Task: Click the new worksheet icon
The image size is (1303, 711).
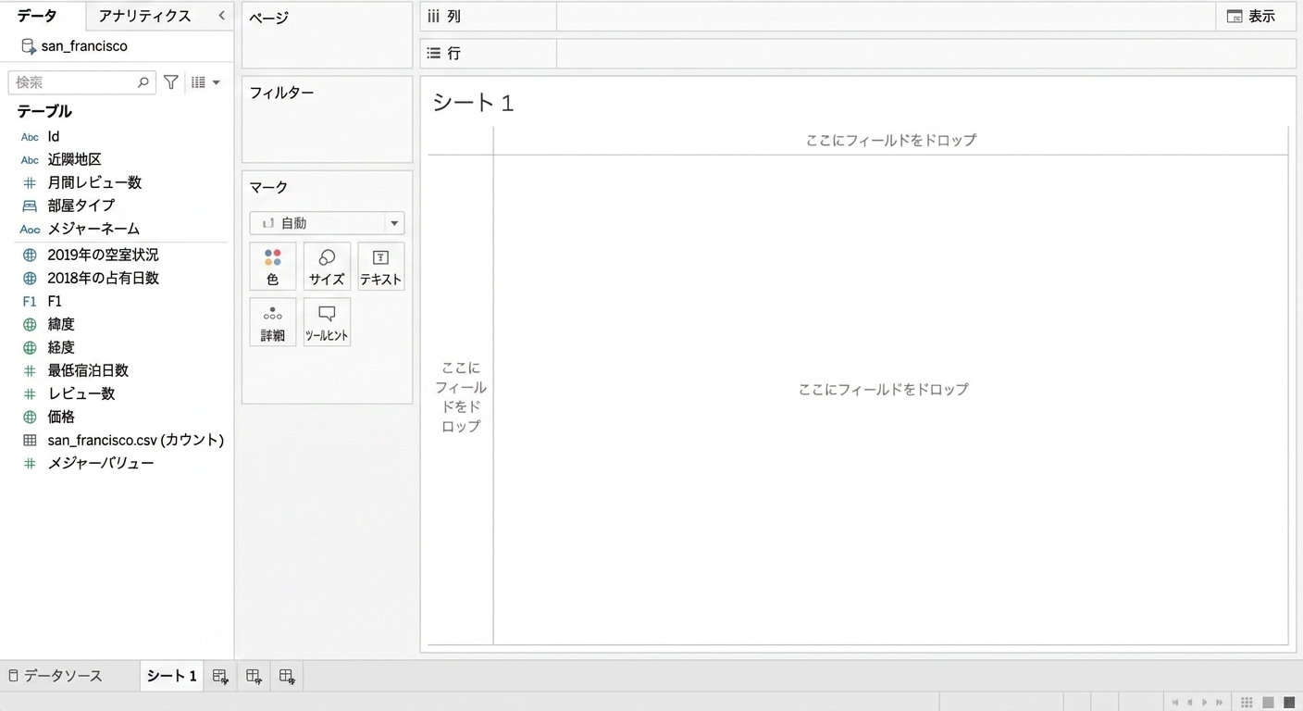Action: pyautogui.click(x=220, y=677)
